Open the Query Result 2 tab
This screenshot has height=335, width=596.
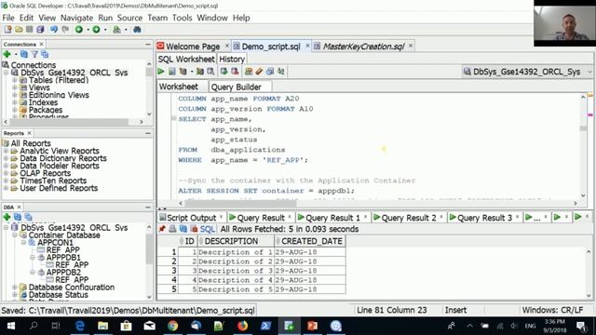(409, 218)
